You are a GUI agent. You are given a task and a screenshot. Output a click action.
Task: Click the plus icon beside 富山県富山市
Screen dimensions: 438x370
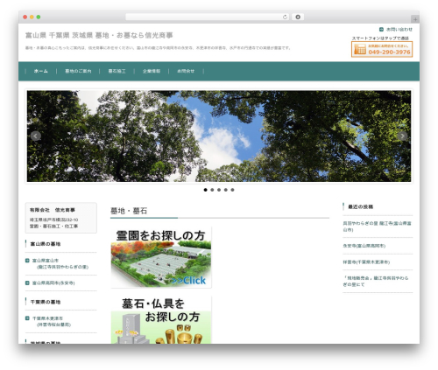click(x=27, y=261)
